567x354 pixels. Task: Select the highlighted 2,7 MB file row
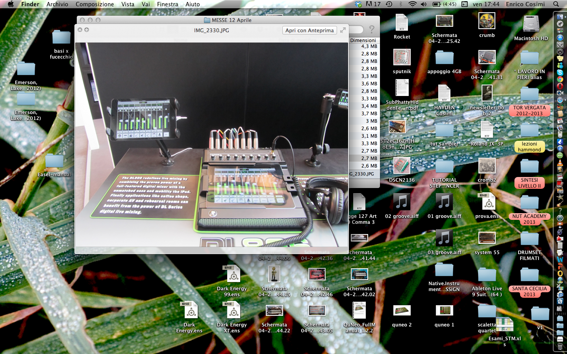coord(364,159)
